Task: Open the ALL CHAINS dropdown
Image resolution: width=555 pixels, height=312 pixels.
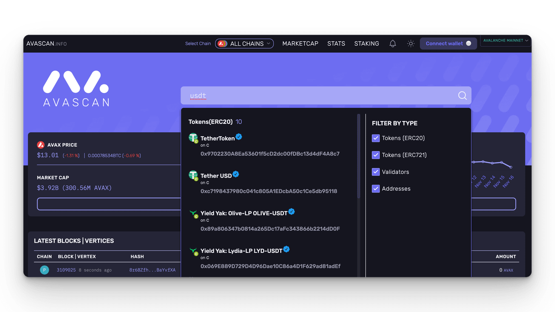Action: coord(244,43)
